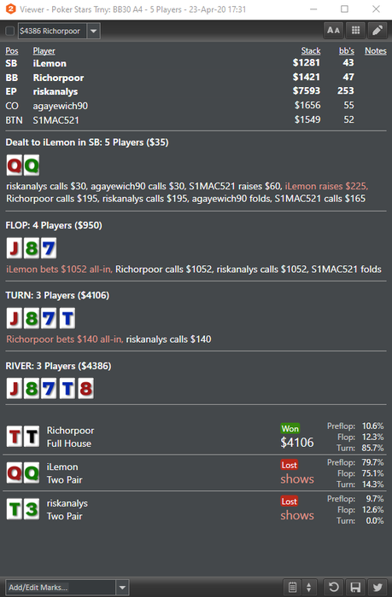
Task: Click the pencil edit icon
Action: tap(377, 31)
